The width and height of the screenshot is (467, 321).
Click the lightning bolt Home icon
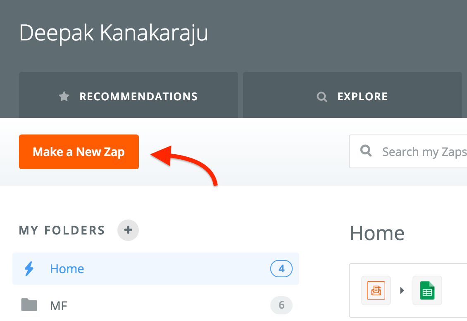(x=29, y=269)
